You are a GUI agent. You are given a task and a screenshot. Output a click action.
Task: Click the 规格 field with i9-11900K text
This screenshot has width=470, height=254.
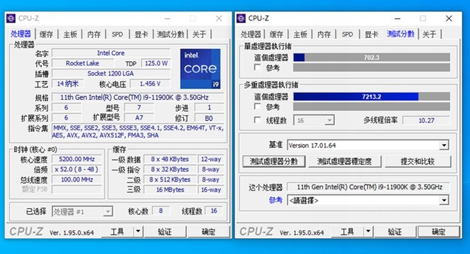point(138,97)
